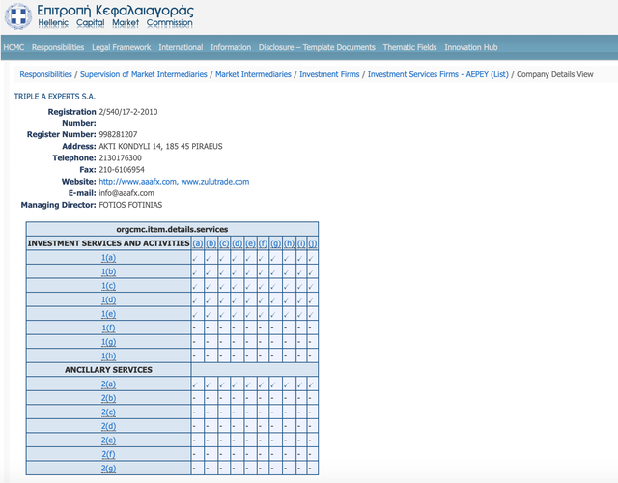Click column header (g) link
Viewport: 618px width, 483px height.
click(276, 243)
